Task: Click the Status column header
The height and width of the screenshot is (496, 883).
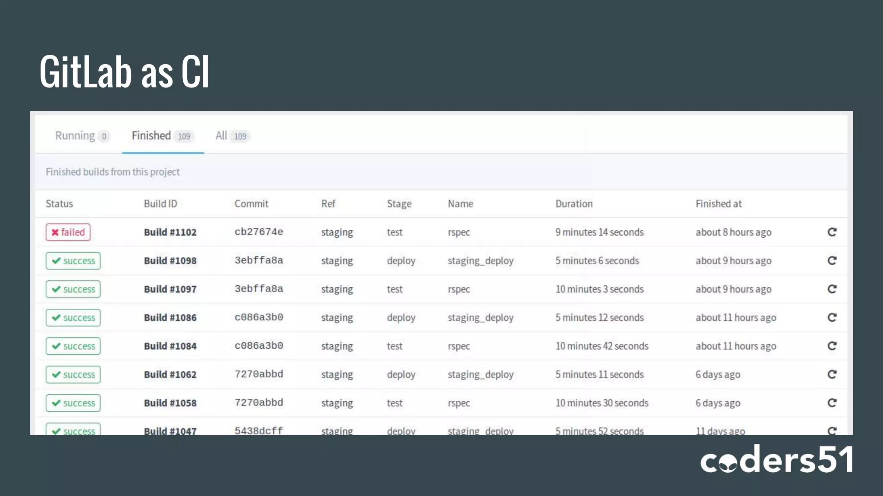Action: 59,204
